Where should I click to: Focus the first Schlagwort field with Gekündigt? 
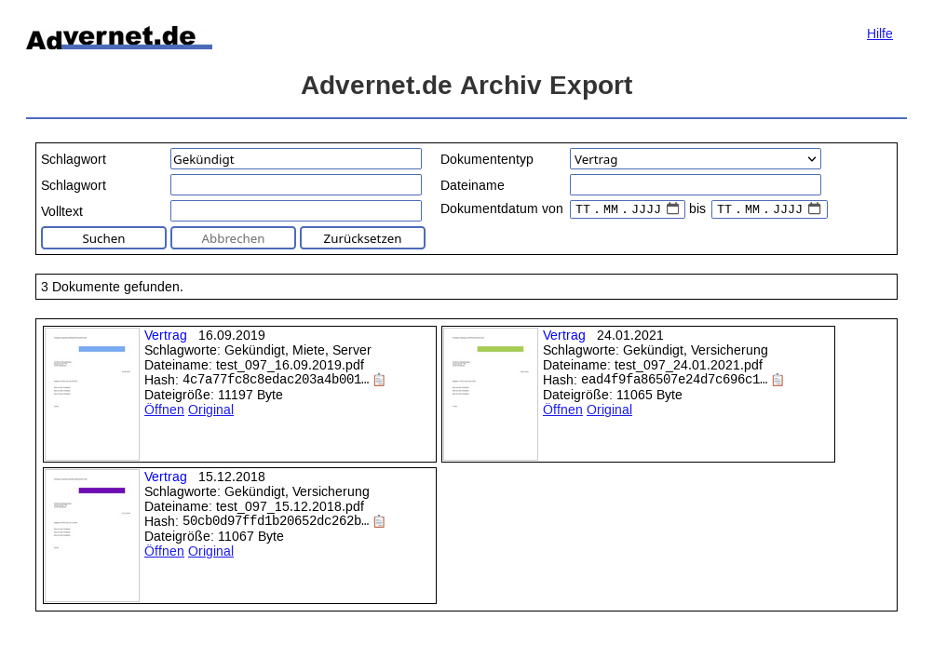pos(295,159)
